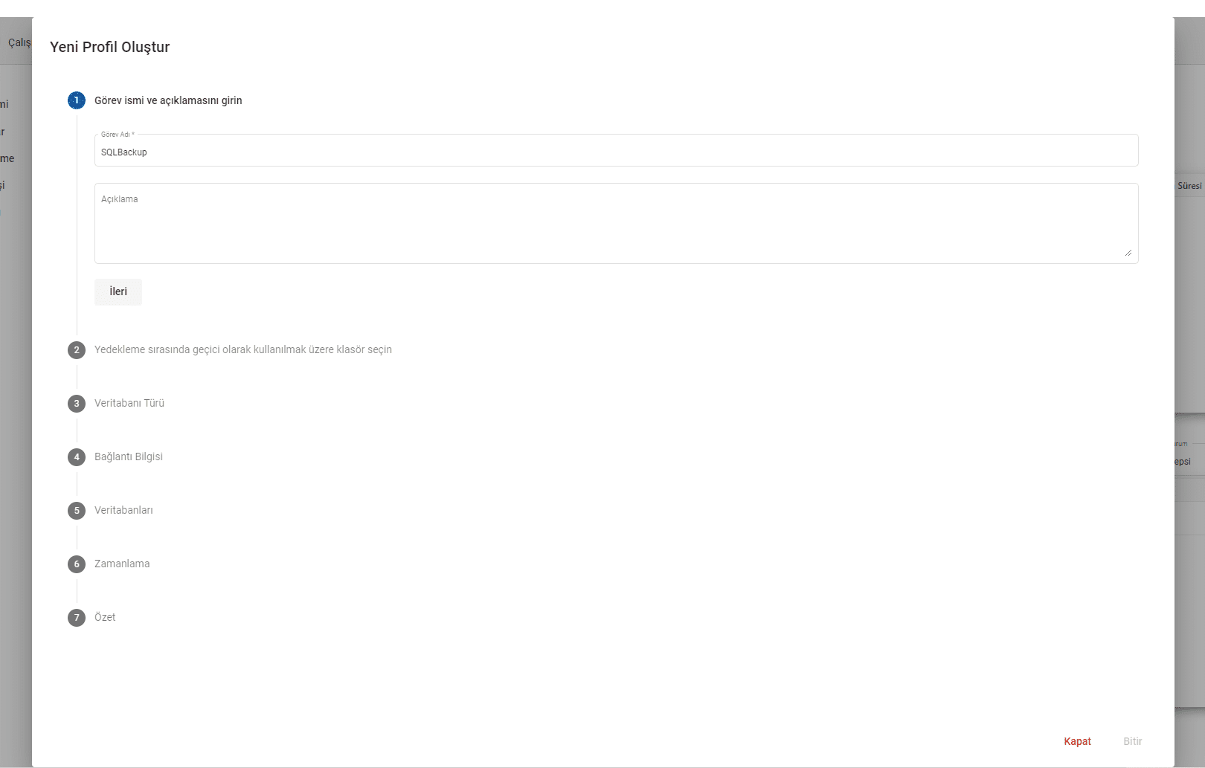1205x768 pixels.
Task: Go to the Veritabanı Türü step
Action: click(x=129, y=403)
